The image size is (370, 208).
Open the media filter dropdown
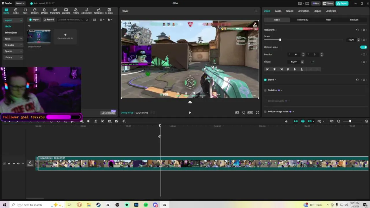pyautogui.click(x=110, y=20)
